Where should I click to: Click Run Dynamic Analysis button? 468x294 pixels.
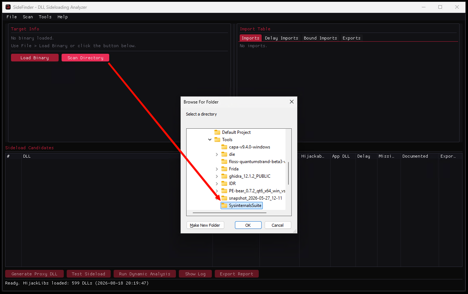point(145,274)
